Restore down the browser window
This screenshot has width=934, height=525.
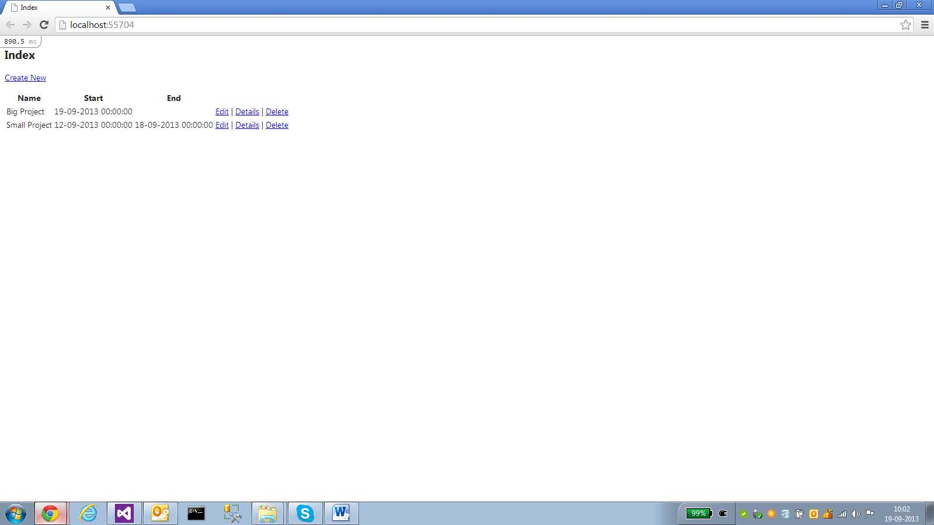click(900, 5)
